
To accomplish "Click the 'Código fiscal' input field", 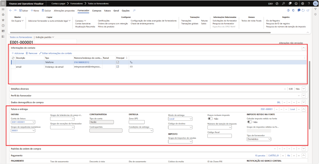I will tap(220, 136).
